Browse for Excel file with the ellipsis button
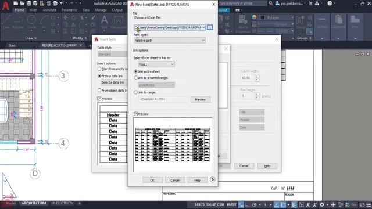This screenshot has height=209, width=372. (x=210, y=27)
